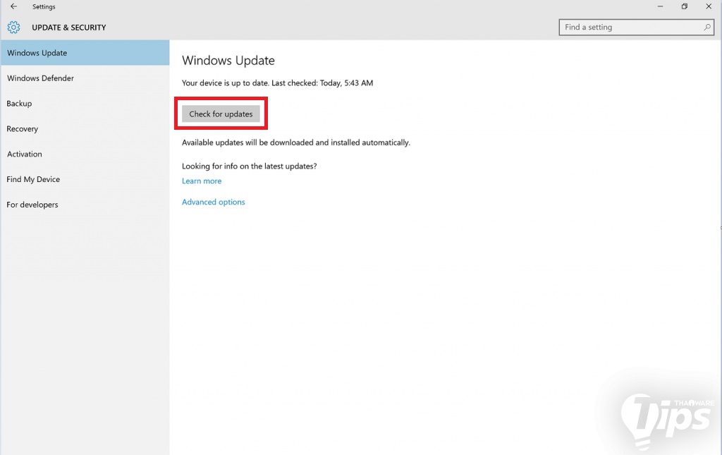Open the Recovery section
Viewport: 722px width, 455px height.
pos(85,128)
